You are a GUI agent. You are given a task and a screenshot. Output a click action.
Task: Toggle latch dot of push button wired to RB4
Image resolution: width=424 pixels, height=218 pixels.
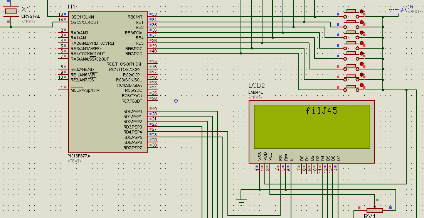[362, 54]
